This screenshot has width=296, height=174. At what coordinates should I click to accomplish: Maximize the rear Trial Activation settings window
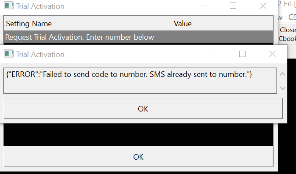tap(233, 6)
